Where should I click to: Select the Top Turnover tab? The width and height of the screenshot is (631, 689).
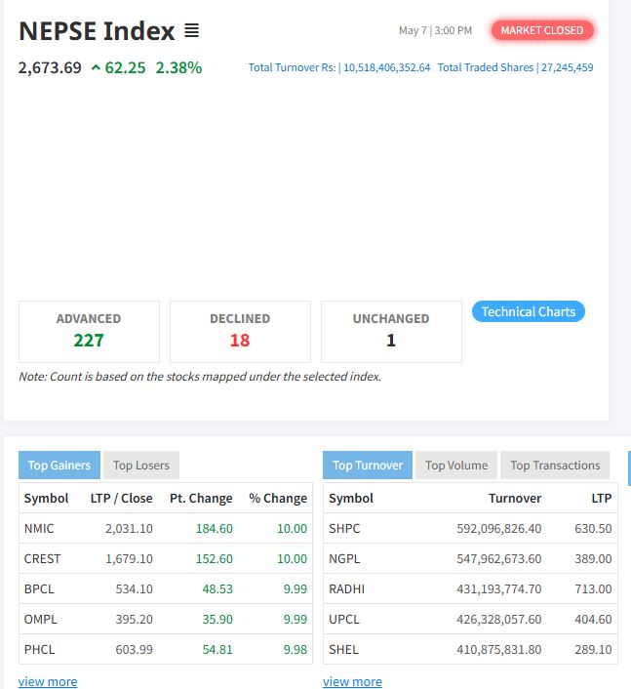(x=368, y=465)
